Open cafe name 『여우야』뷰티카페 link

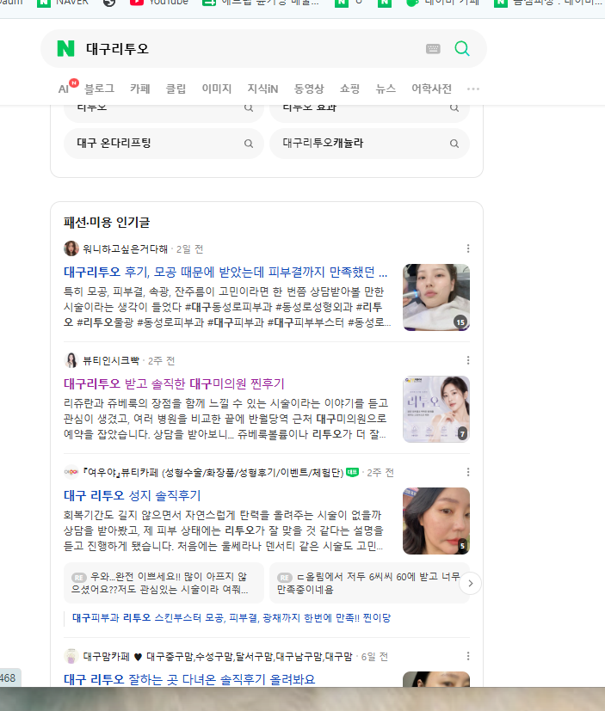tap(213, 473)
